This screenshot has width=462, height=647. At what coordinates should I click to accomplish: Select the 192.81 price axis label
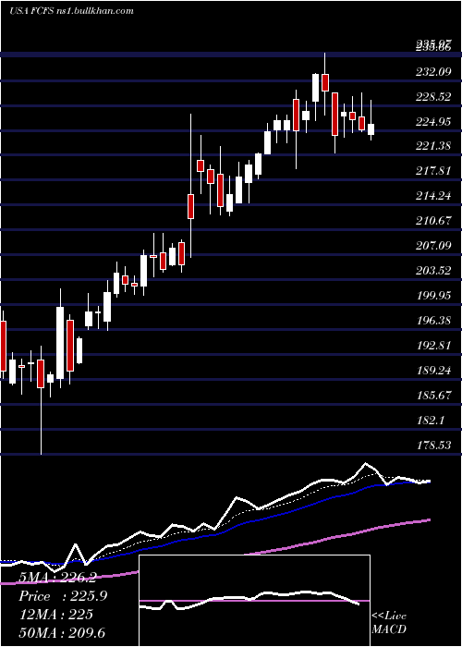[x=433, y=346]
